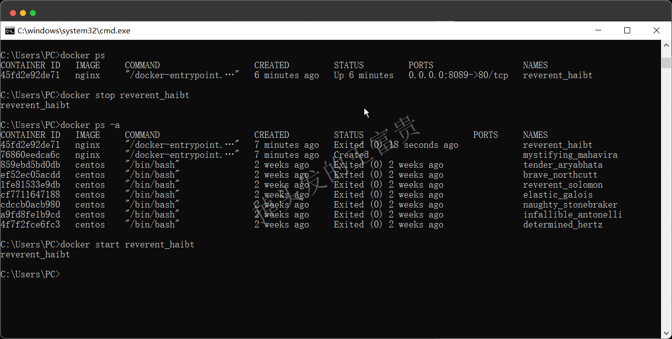The width and height of the screenshot is (672, 339).
Task: Minimize the cmd.exe window
Action: point(598,30)
